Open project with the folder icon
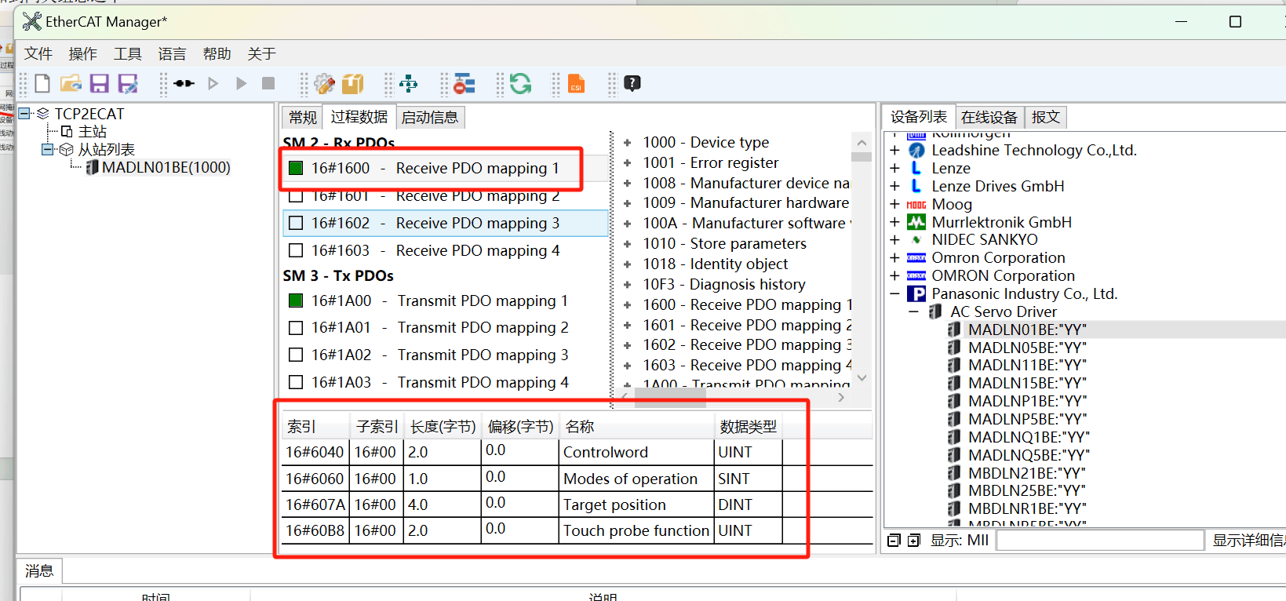The image size is (1286, 601). tap(71, 83)
